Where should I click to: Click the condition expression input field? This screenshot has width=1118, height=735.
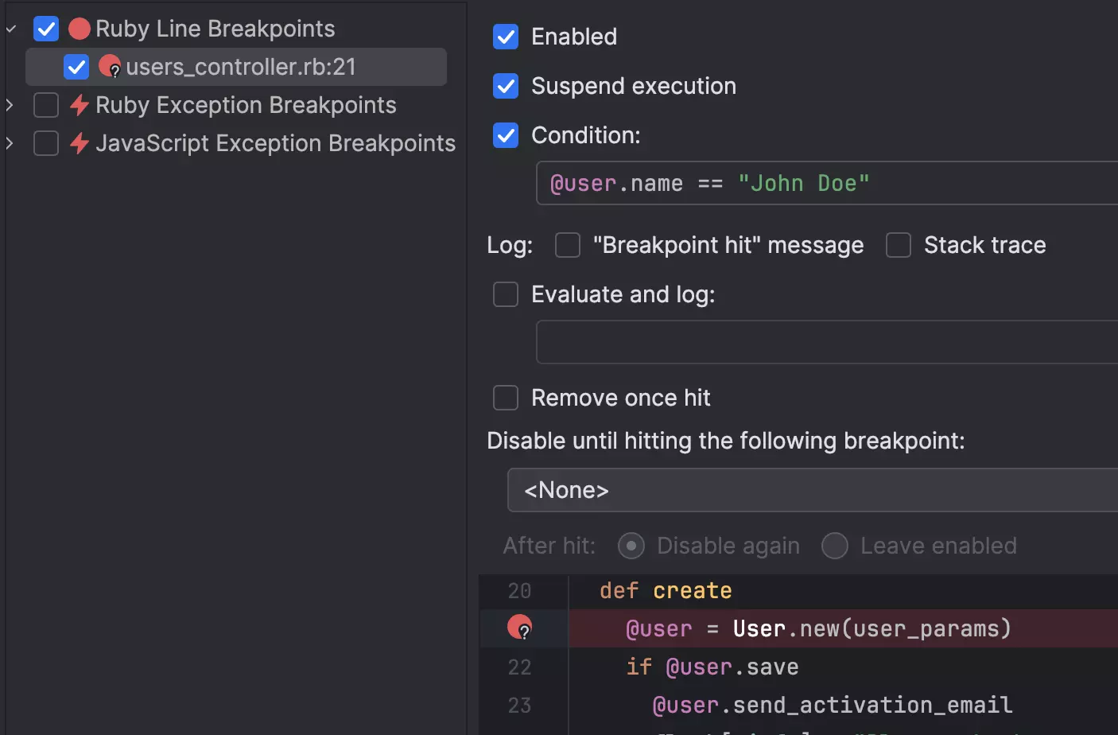827,183
